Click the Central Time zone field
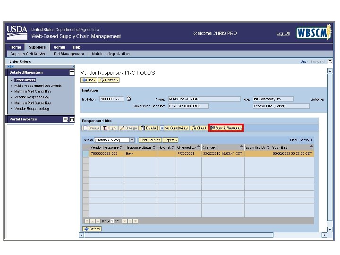Viewport: 340px width, 255px height. pos(281,106)
